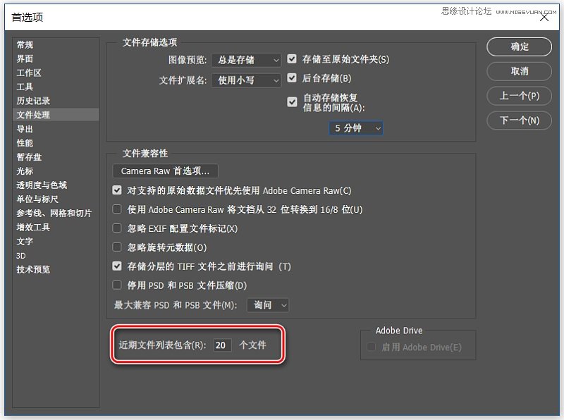Toggle 后台存储(B) off

[x=293, y=78]
